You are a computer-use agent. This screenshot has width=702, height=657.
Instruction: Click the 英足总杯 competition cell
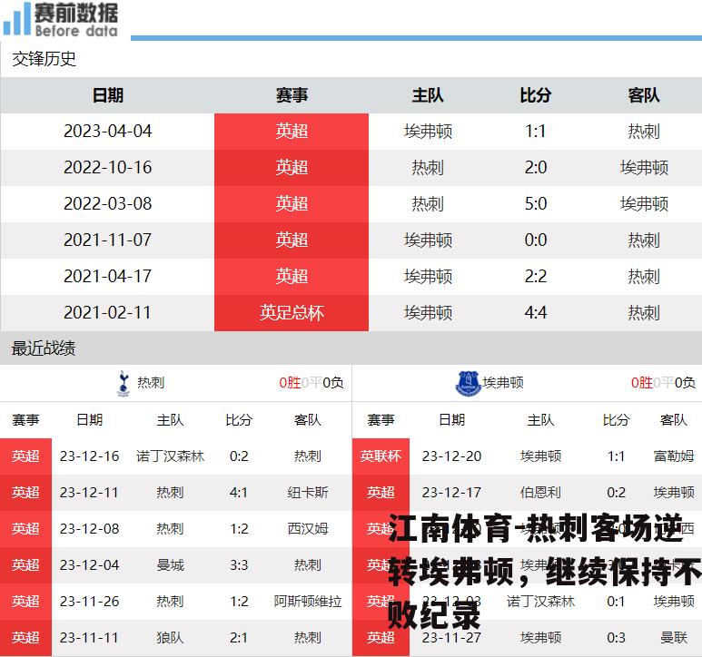pos(292,313)
